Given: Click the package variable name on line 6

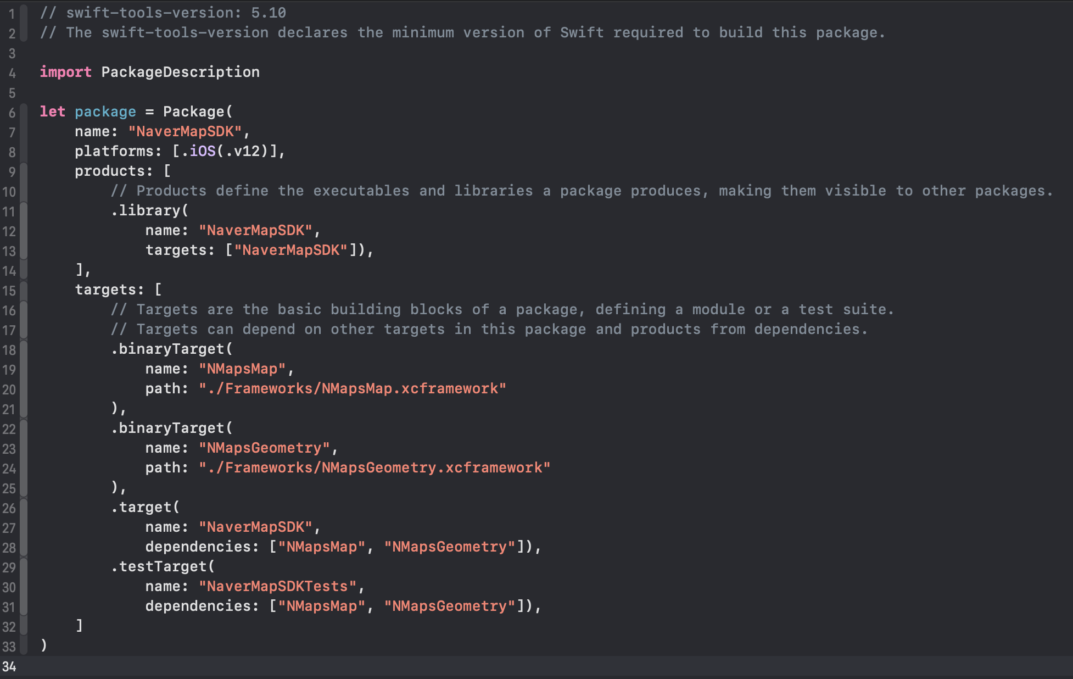Looking at the screenshot, I should point(105,112).
